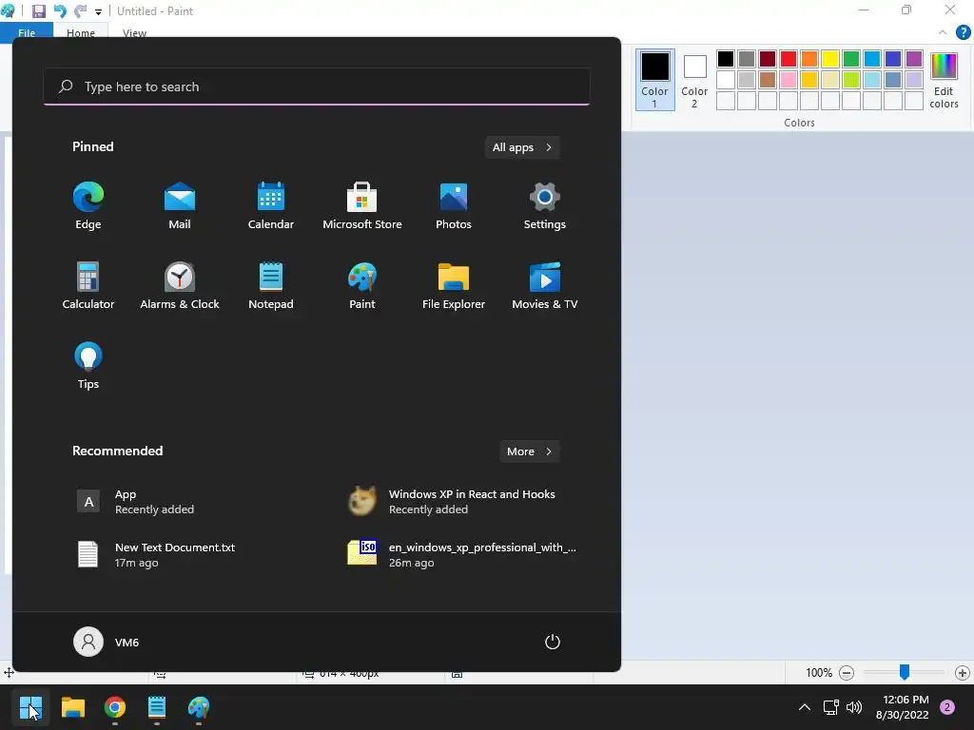Screen dimensions: 974x730
Task: Open Google Chrome from the taskbar
Action: pyautogui.click(x=115, y=707)
